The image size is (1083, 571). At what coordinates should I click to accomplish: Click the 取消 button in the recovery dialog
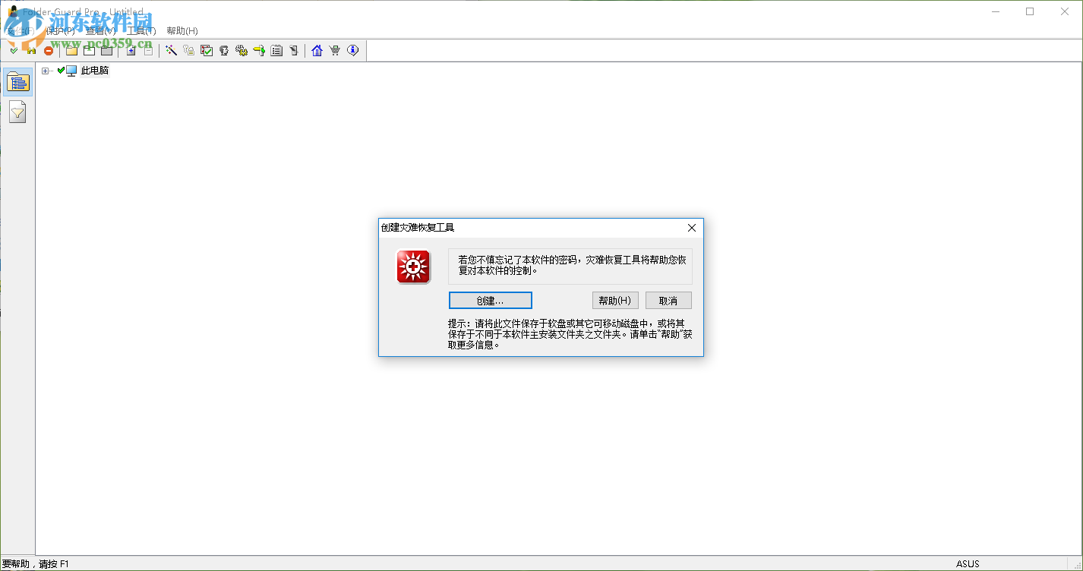668,300
